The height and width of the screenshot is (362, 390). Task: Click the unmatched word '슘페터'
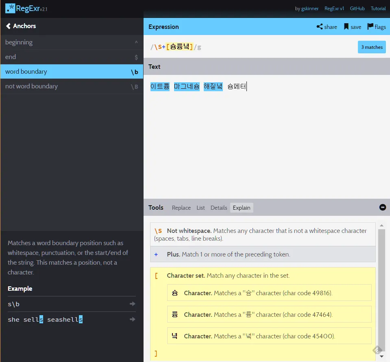click(237, 86)
